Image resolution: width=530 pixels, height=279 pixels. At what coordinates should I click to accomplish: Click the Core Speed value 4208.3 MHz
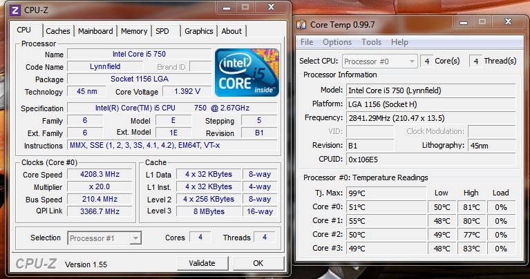click(100, 174)
